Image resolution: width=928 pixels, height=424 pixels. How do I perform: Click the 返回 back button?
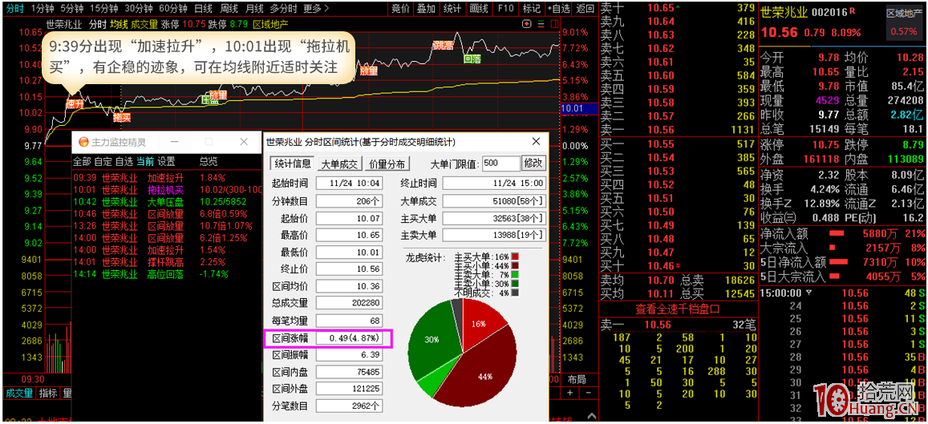[x=585, y=8]
